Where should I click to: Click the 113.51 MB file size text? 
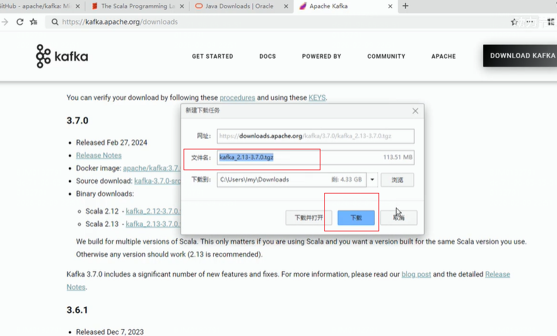(x=397, y=158)
